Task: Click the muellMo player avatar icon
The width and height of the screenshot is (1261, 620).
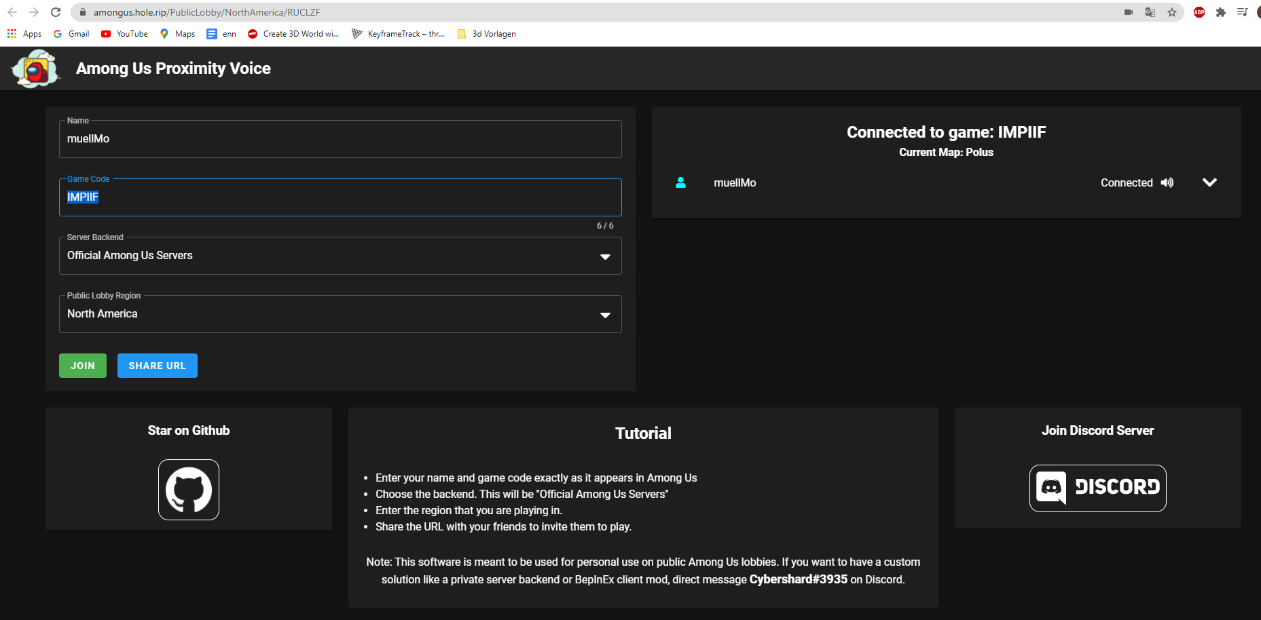Action: pos(680,182)
